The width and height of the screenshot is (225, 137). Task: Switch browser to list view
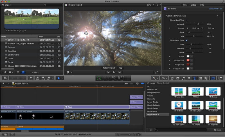point(23,72)
